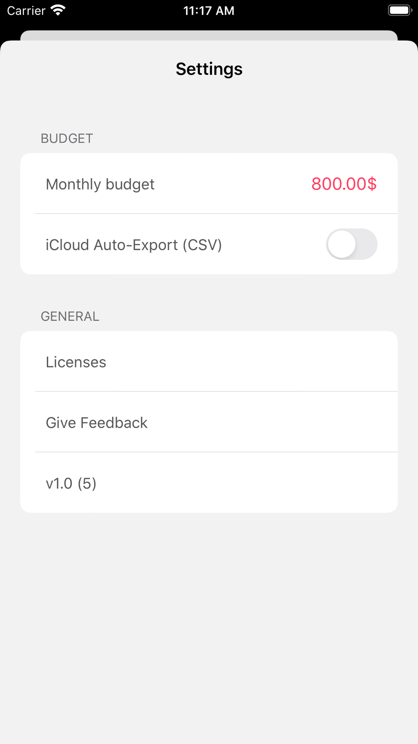Click the GENERAL section header

[x=70, y=316]
